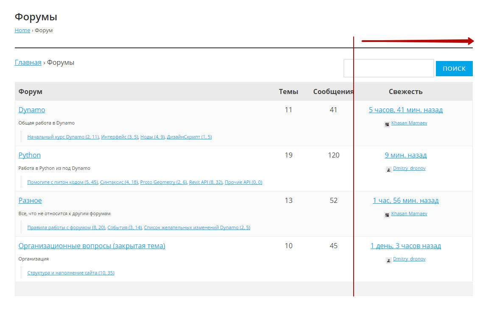Open Структура и наполнение сайта subforum
The height and width of the screenshot is (313, 480).
pos(71,273)
